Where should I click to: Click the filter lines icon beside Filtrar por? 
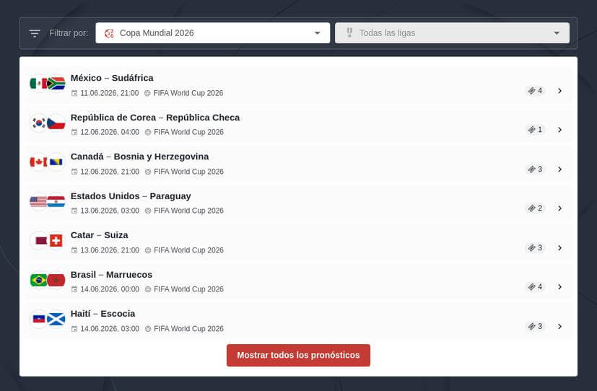point(35,33)
